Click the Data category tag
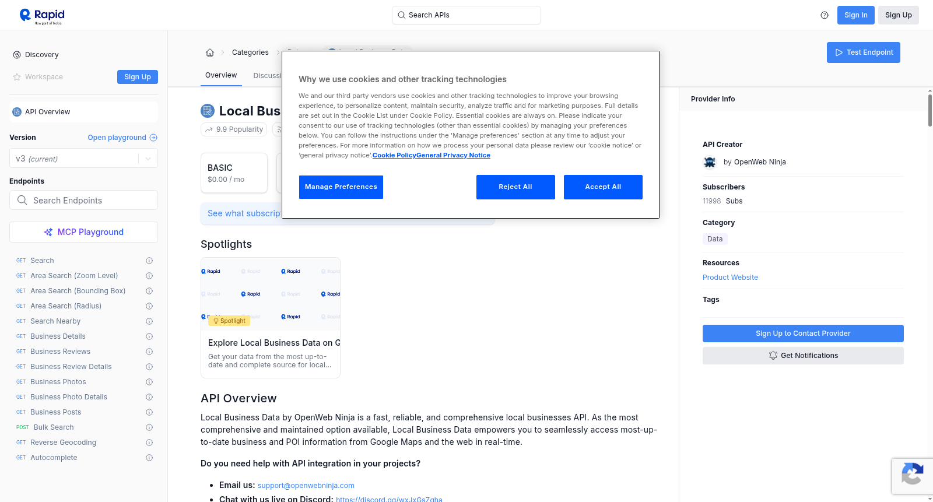The width and height of the screenshot is (933, 502). pyautogui.click(x=715, y=239)
